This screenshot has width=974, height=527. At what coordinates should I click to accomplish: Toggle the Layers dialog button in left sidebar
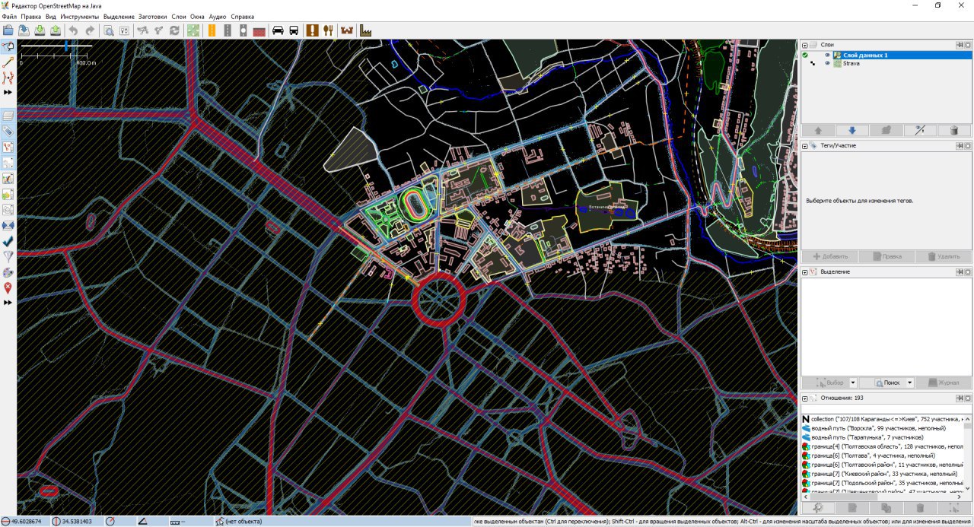pyautogui.click(x=8, y=116)
